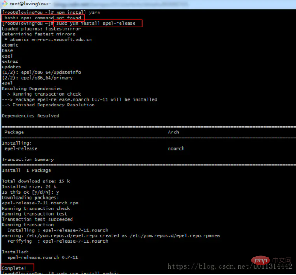Click the terminal app icon in title bar
This screenshot has width=296, height=275.
point(4,4)
